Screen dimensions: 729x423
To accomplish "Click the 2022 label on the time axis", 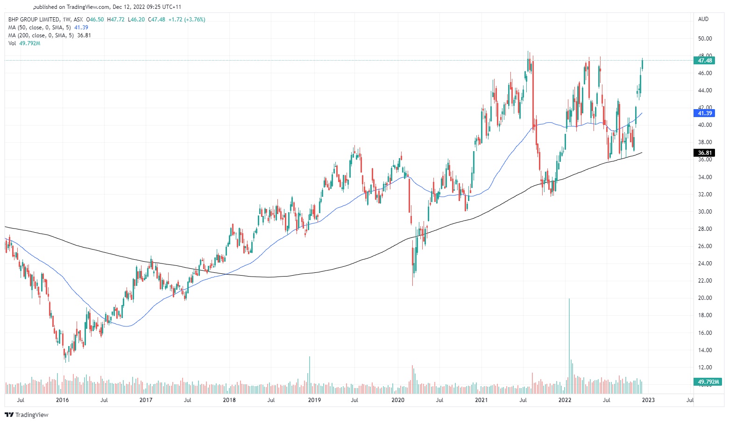I will [565, 400].
